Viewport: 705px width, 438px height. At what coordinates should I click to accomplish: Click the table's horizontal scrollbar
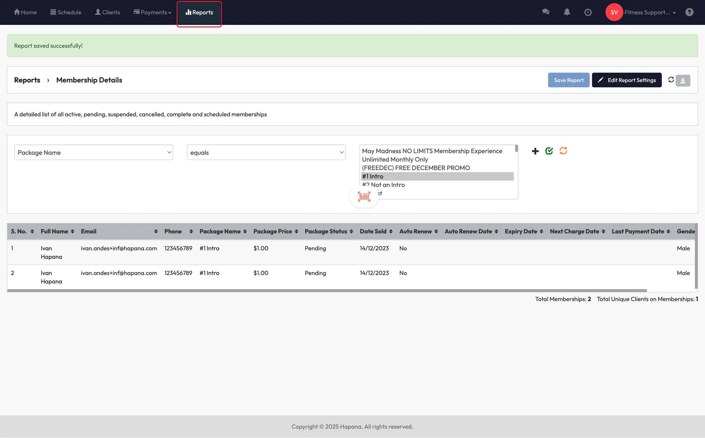tap(327, 291)
